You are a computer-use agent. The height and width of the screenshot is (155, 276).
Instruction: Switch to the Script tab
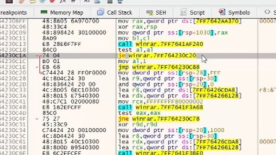(193, 12)
